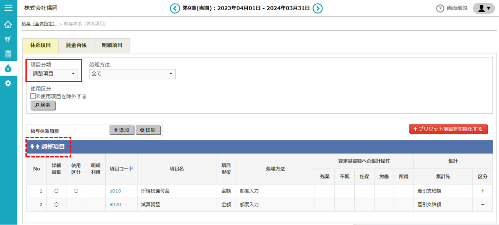Go to Home via sidebar house icon
The image size is (499, 225).
8,25
